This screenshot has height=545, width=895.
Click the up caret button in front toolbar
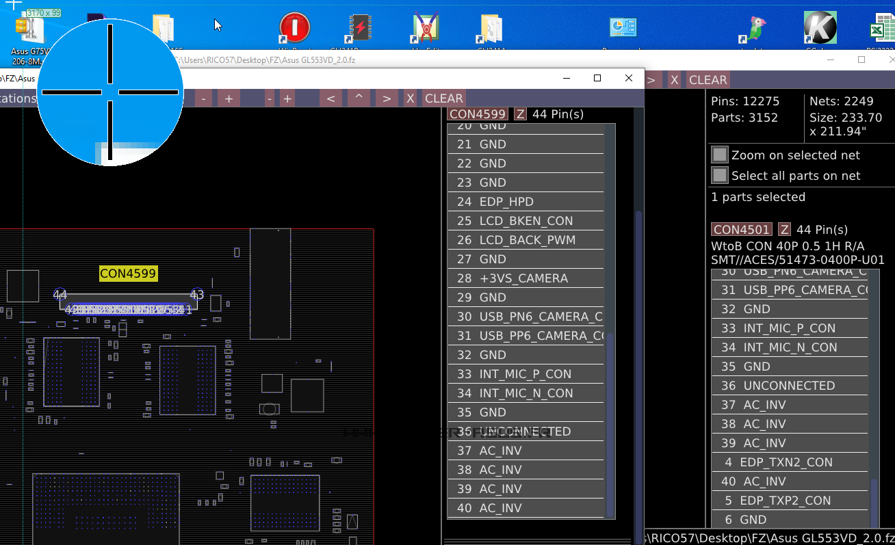click(359, 98)
